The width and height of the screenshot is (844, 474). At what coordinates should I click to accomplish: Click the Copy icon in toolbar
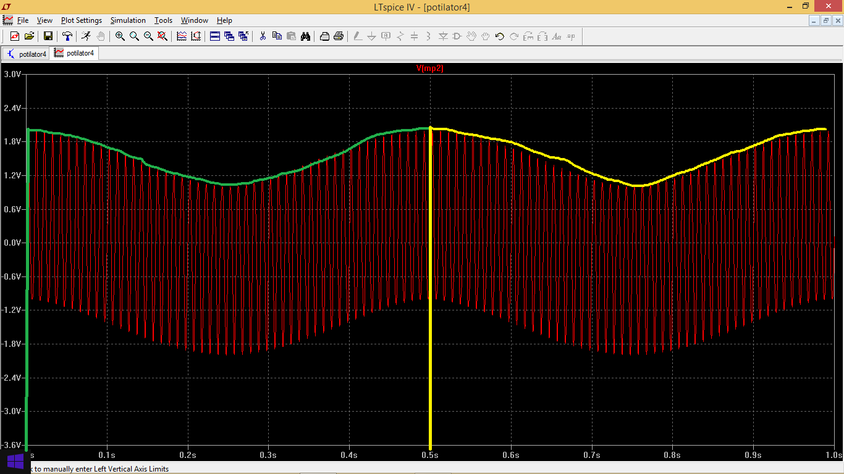tap(277, 36)
